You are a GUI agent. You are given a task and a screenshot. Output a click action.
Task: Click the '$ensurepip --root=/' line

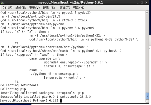point(64,78)
